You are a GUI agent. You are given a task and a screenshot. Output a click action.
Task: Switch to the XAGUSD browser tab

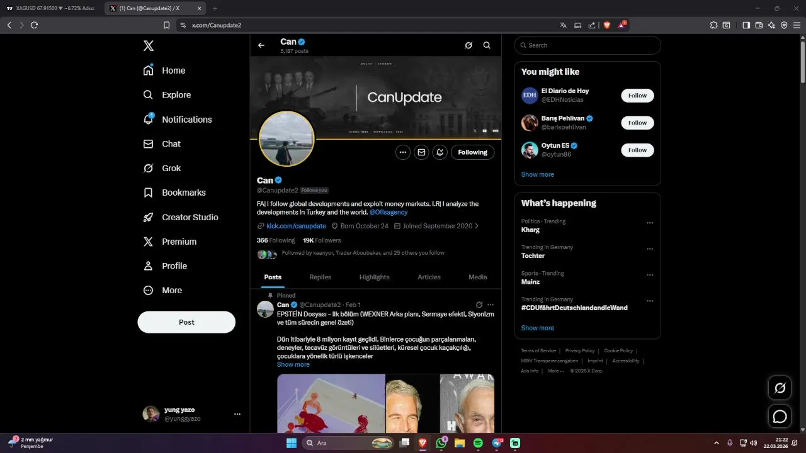[50, 8]
